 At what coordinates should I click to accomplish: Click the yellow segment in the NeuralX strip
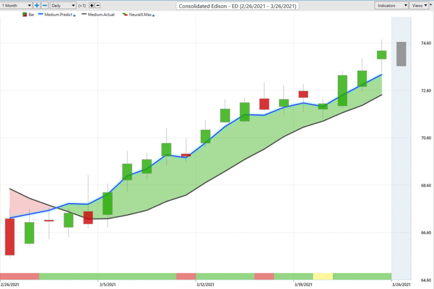pyautogui.click(x=323, y=276)
